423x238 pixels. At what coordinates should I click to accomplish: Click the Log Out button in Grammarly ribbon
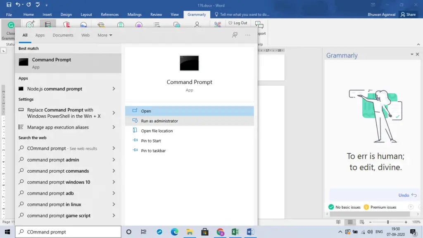tap(238, 23)
